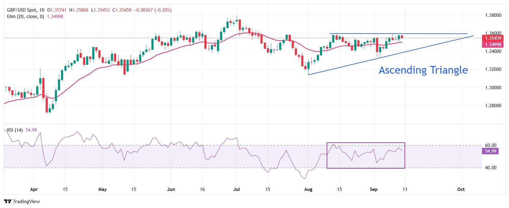Click the 1.30000 price axis label

pos(493,88)
